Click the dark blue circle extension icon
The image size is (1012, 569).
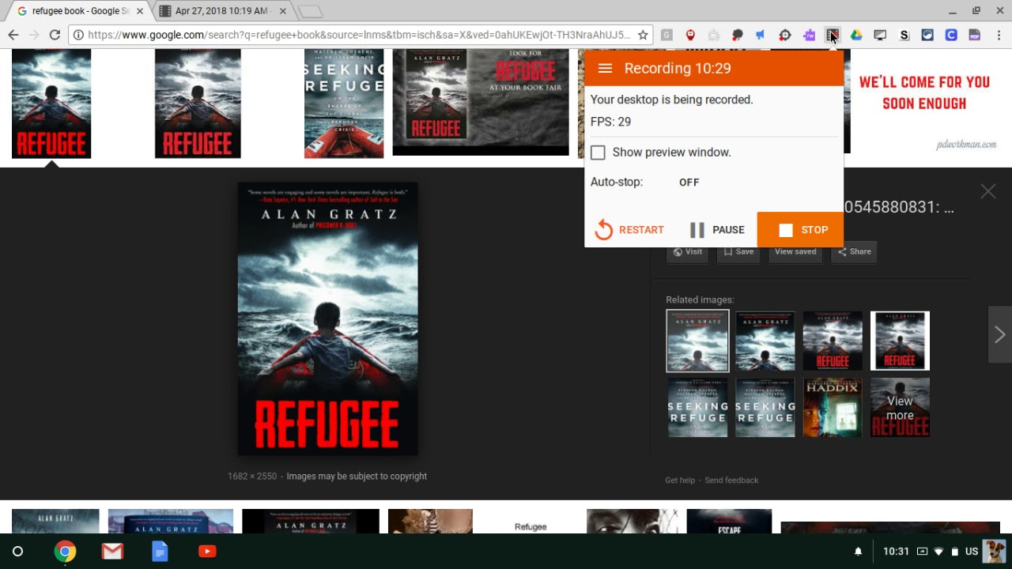[927, 35]
